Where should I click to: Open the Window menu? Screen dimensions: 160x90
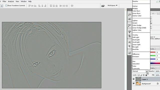pos(23,1)
